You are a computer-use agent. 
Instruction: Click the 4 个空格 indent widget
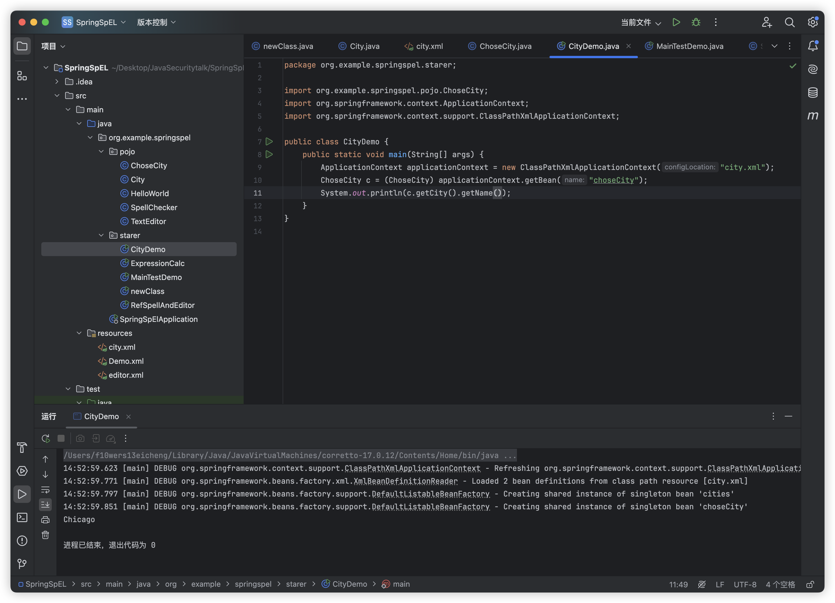click(x=780, y=584)
